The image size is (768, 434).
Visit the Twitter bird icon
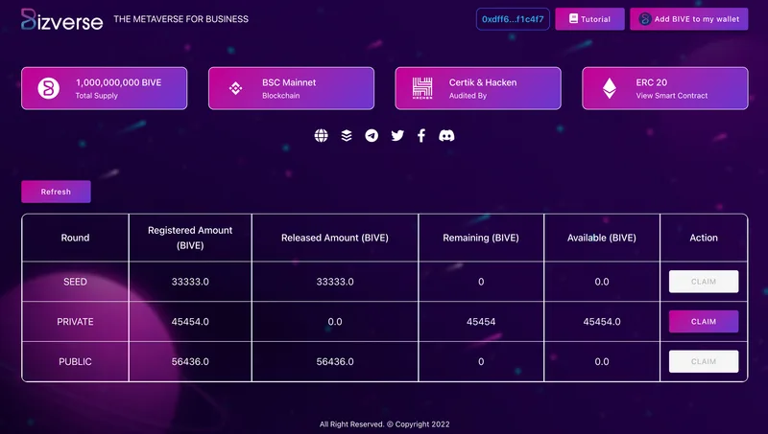(397, 136)
